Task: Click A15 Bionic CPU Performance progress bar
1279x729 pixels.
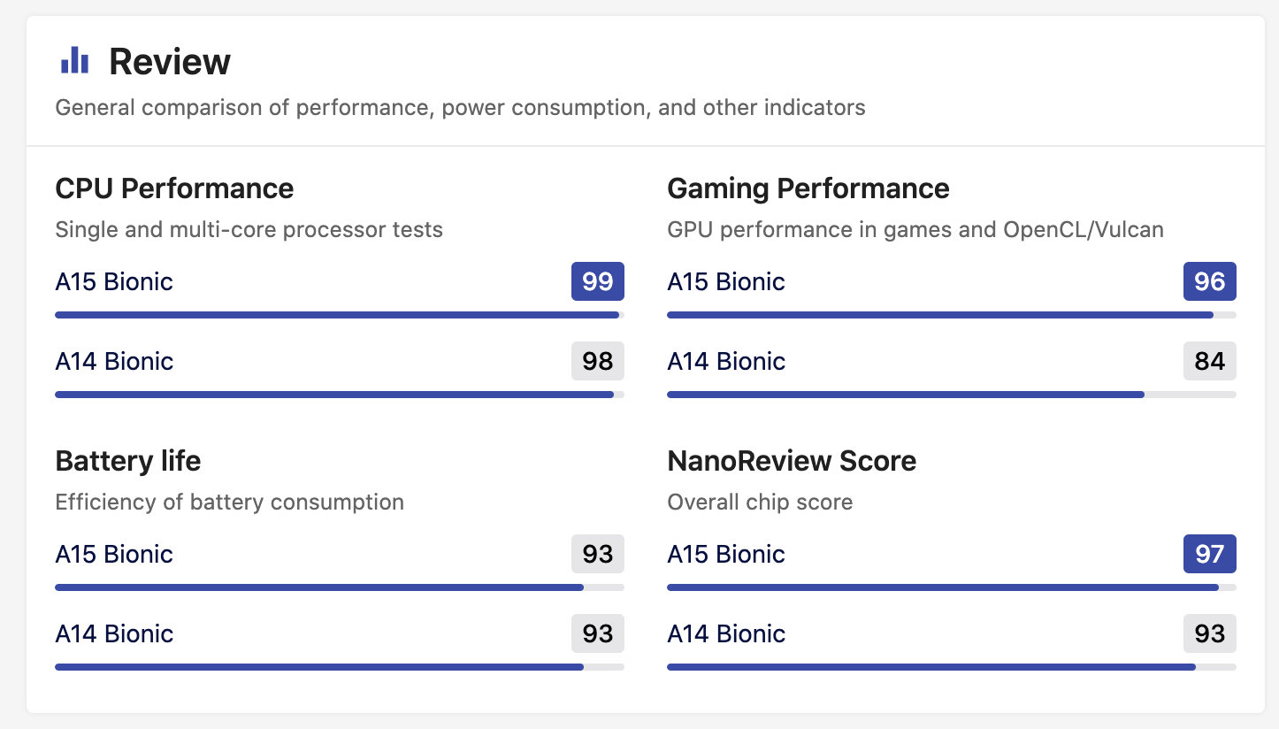Action: pyautogui.click(x=339, y=315)
